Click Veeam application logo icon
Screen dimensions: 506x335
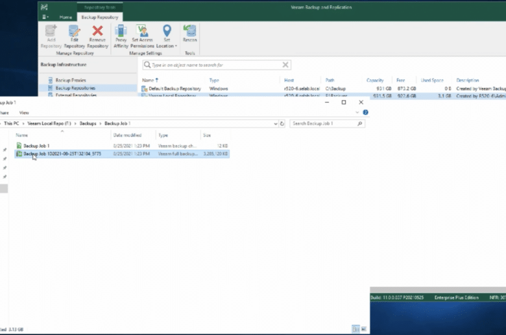pos(45,7)
